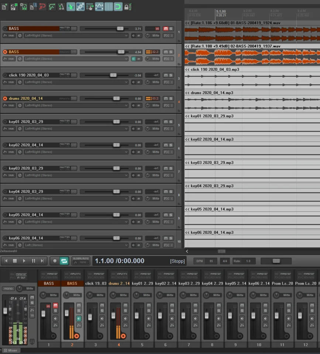Toggle the snap magnet icon

click(118, 7)
